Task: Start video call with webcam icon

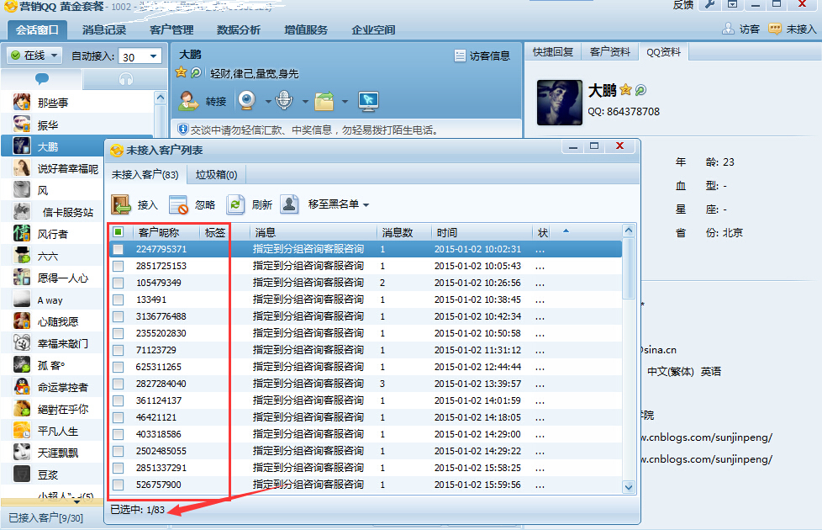Action: pos(247,101)
